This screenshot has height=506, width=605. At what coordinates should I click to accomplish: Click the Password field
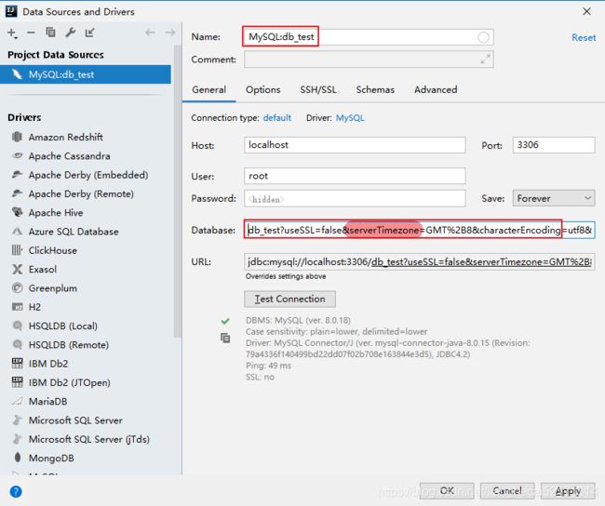[x=355, y=199]
